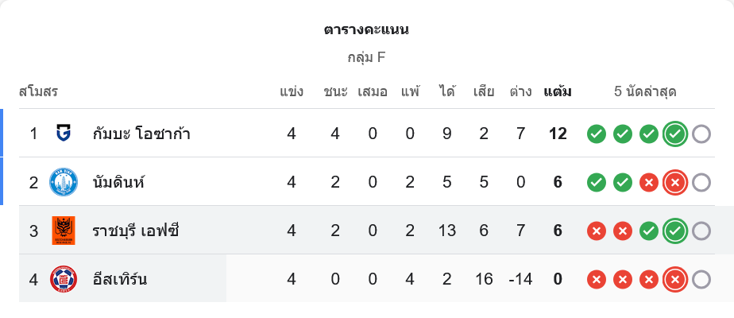Click Nam Dinh's highlighted latest loss icon

(x=674, y=183)
